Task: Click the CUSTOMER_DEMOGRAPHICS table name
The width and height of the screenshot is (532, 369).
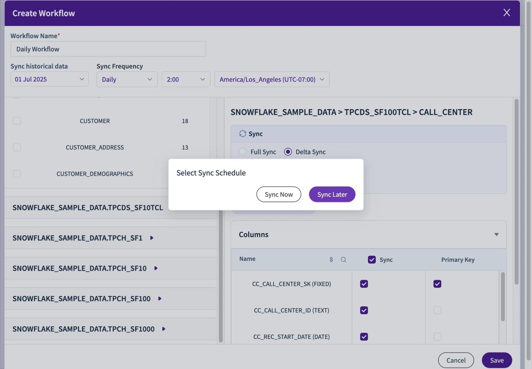Action: [95, 174]
